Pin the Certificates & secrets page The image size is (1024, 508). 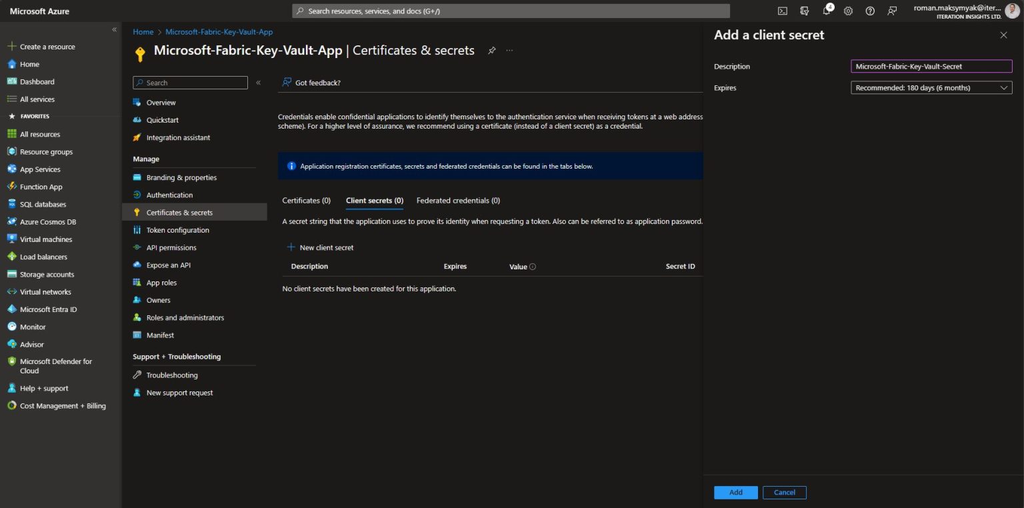pyautogui.click(x=491, y=50)
